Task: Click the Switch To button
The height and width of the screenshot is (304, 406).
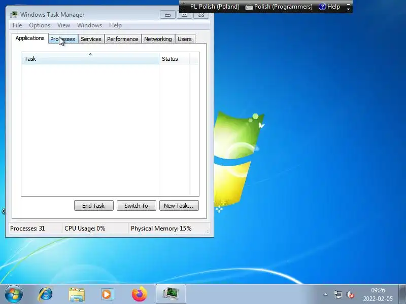Action: coord(137,206)
